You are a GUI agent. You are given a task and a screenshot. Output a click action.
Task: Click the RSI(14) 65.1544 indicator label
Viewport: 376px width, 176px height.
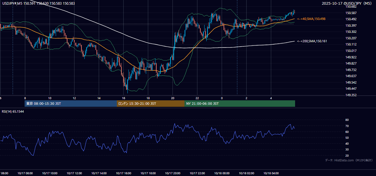click(x=13, y=111)
